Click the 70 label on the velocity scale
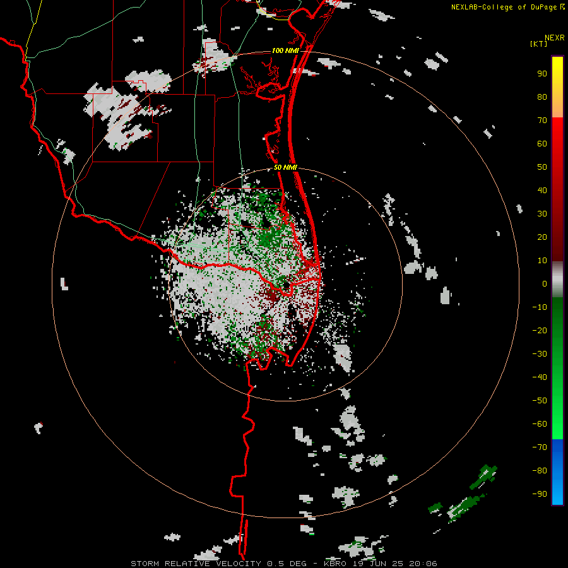The width and height of the screenshot is (568, 568). [x=542, y=121]
